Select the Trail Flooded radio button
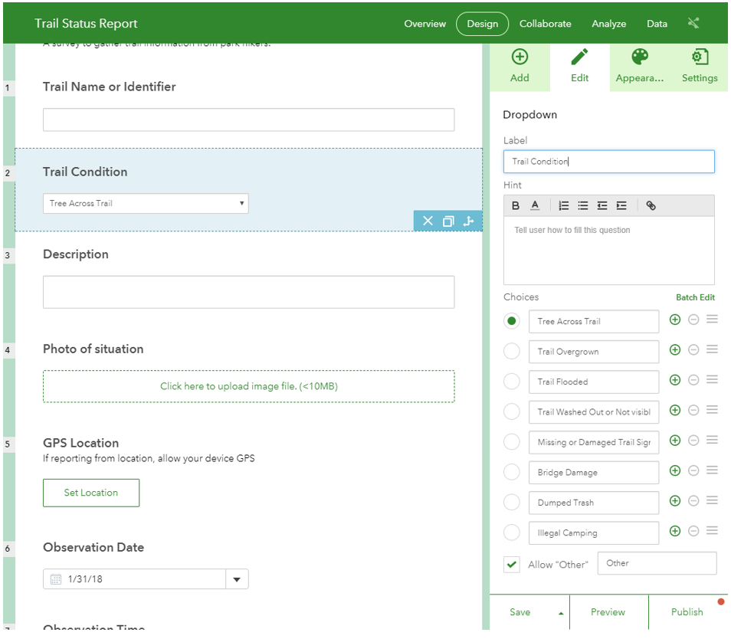 (512, 382)
